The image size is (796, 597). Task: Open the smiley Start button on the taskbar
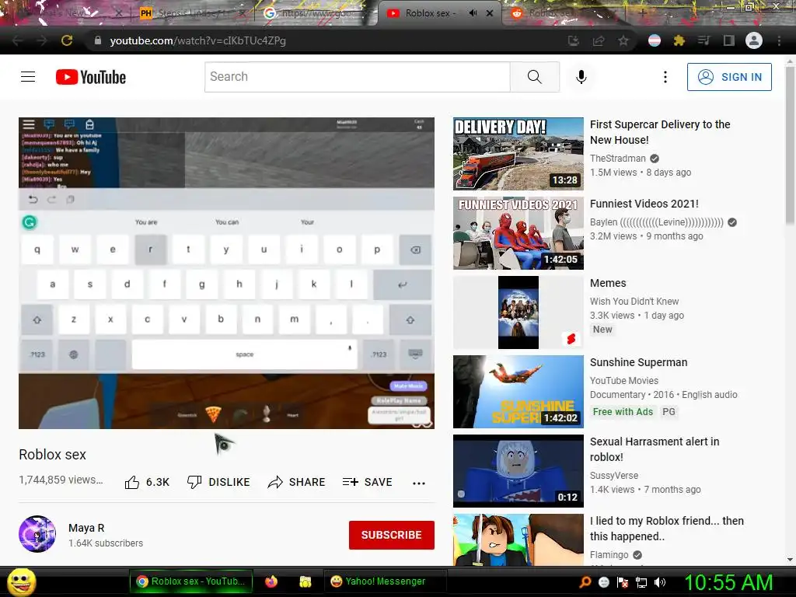coord(22,581)
